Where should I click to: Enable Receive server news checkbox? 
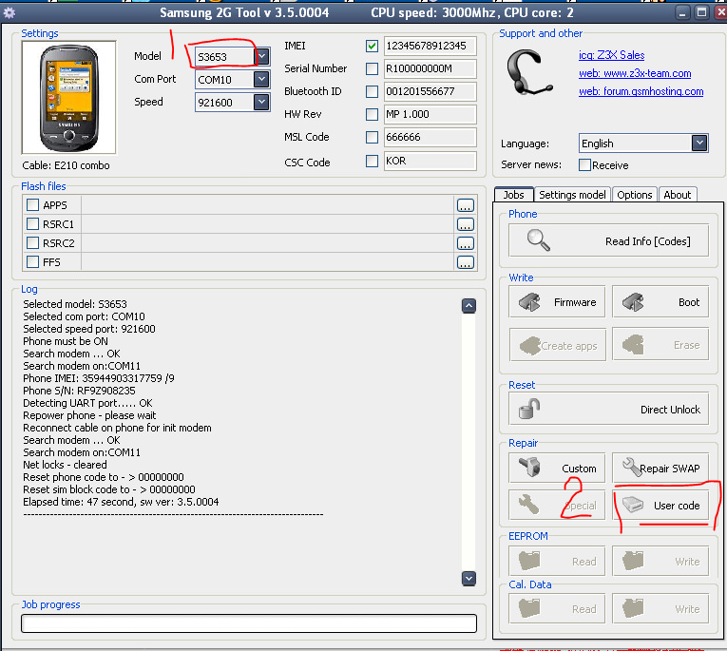584,165
